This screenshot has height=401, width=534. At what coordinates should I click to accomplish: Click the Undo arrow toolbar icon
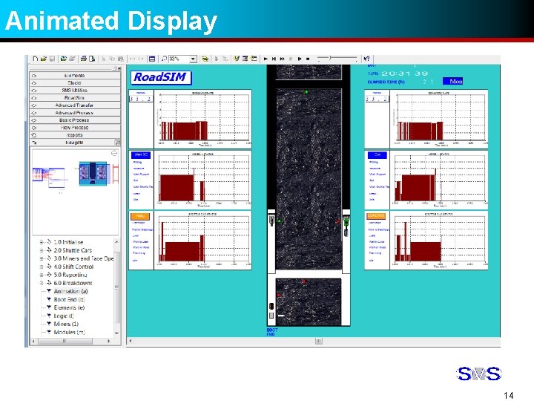(132, 59)
